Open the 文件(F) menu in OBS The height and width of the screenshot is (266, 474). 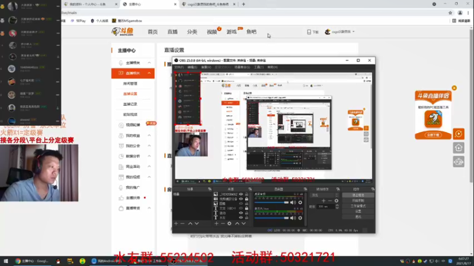click(179, 67)
